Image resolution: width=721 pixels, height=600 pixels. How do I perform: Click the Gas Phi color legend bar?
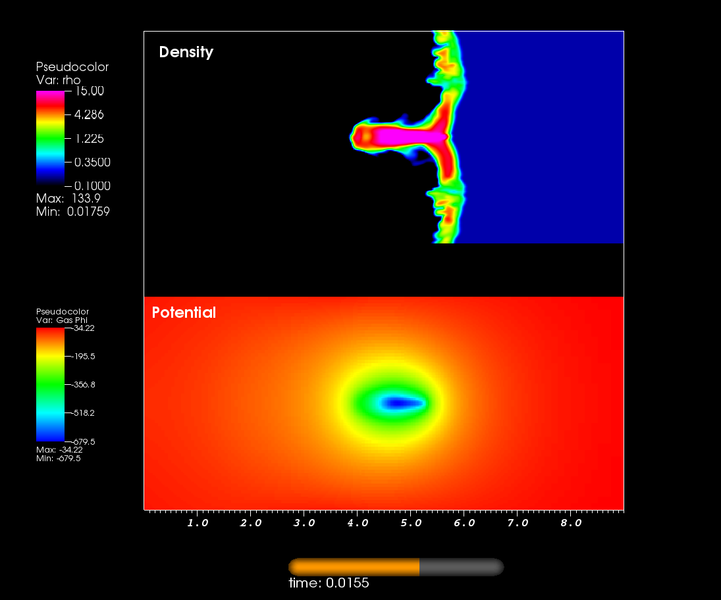[x=50, y=384]
